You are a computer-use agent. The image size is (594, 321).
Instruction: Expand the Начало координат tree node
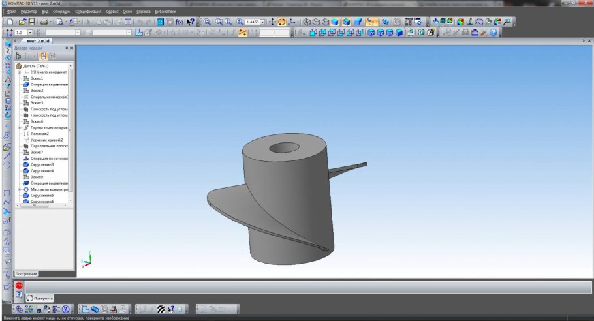pos(20,72)
